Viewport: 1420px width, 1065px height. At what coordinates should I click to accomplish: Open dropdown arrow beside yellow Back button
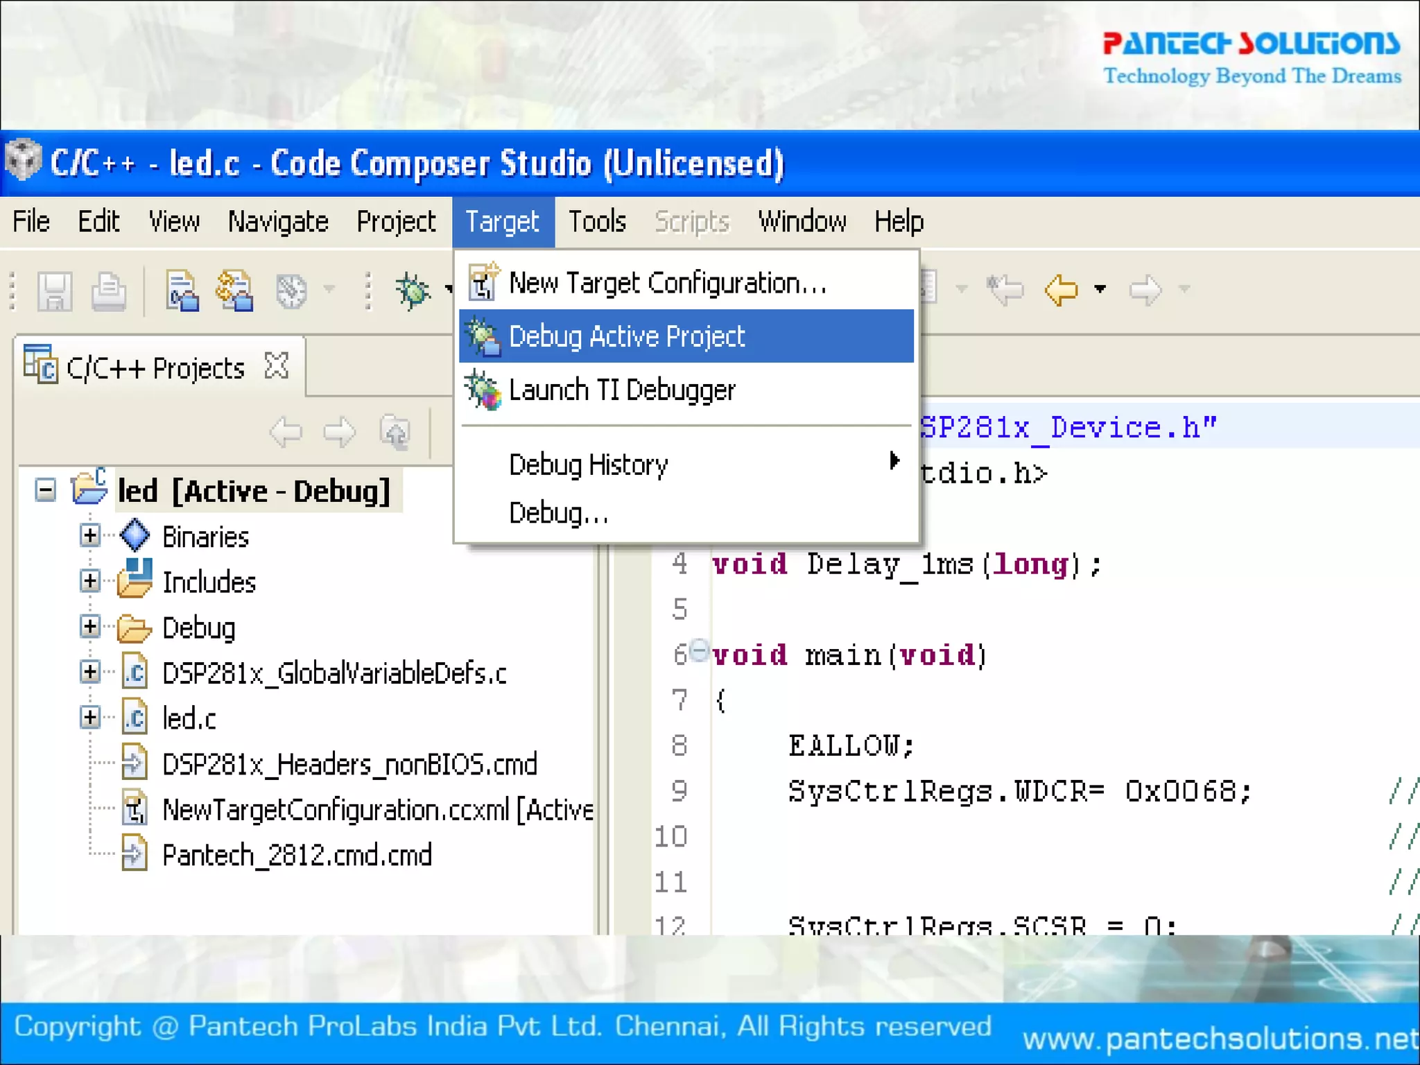click(x=1100, y=289)
